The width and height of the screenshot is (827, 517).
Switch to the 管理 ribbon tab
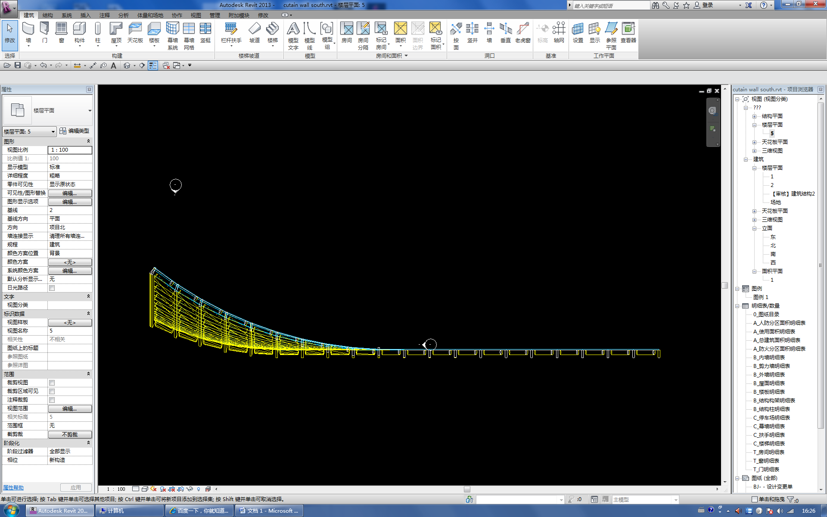point(215,15)
